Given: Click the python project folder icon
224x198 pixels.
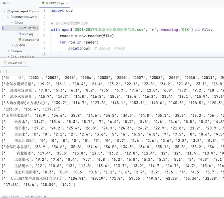Looking at the screenshot, I should coord(8,11).
